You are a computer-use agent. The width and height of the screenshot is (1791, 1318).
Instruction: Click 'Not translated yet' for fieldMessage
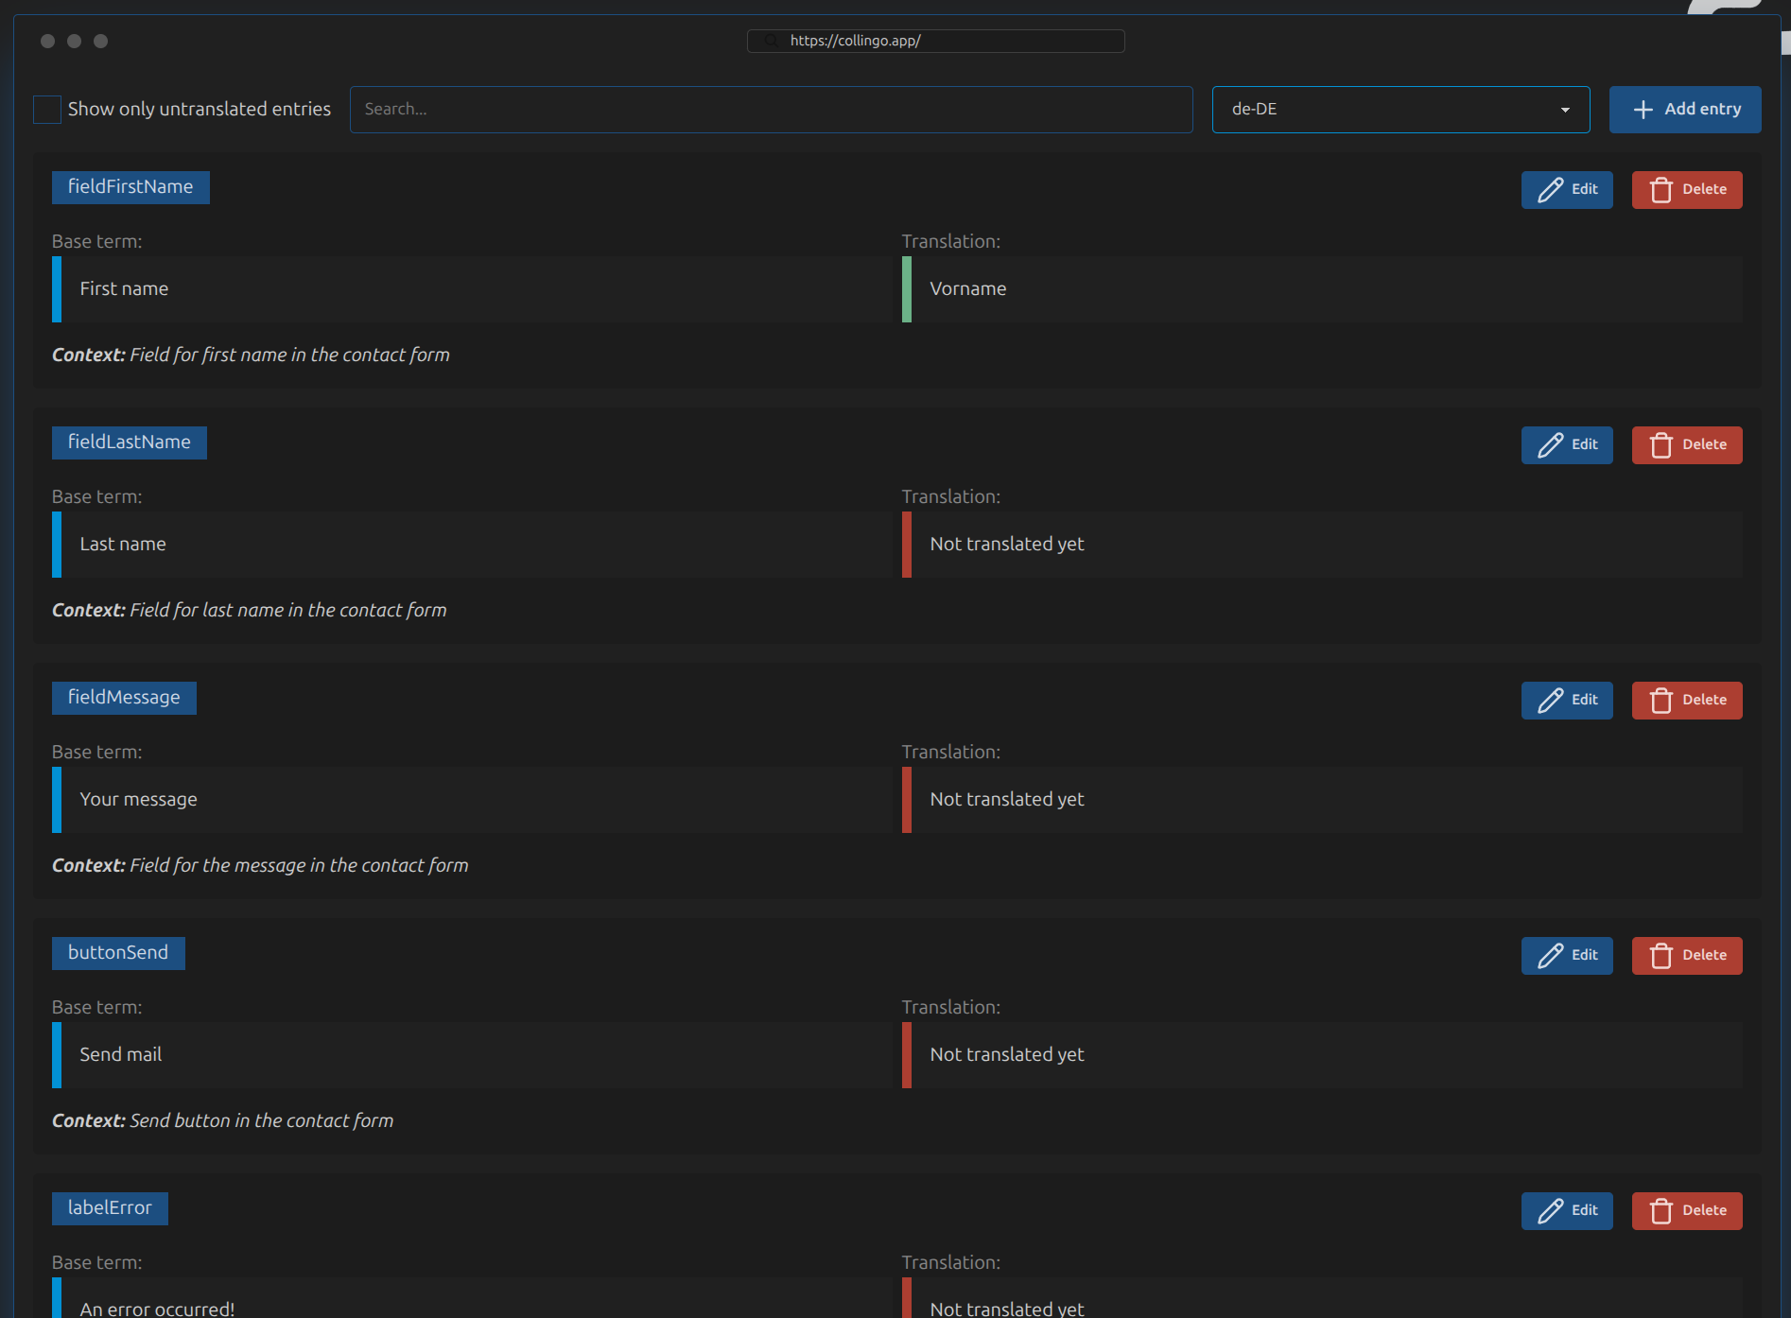(1007, 800)
